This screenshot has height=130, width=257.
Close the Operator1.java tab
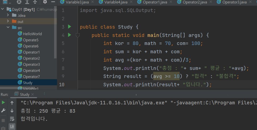(x=171, y=2)
